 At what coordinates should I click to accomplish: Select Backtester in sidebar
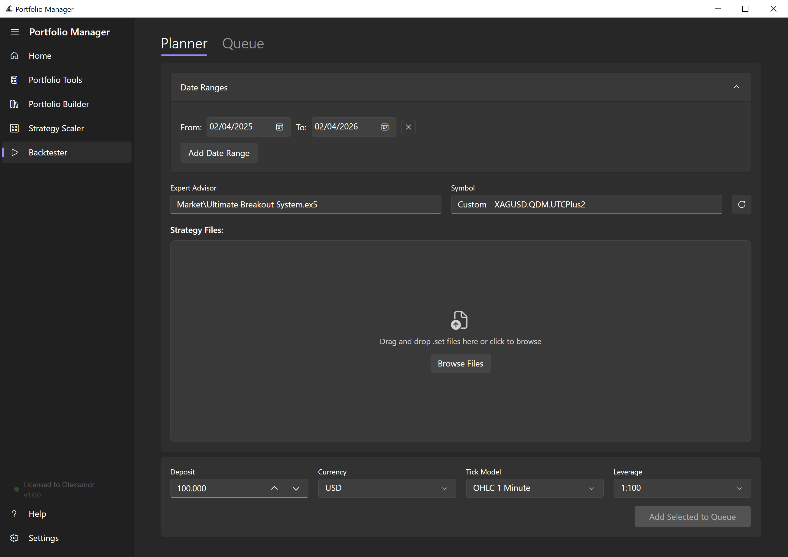point(67,152)
